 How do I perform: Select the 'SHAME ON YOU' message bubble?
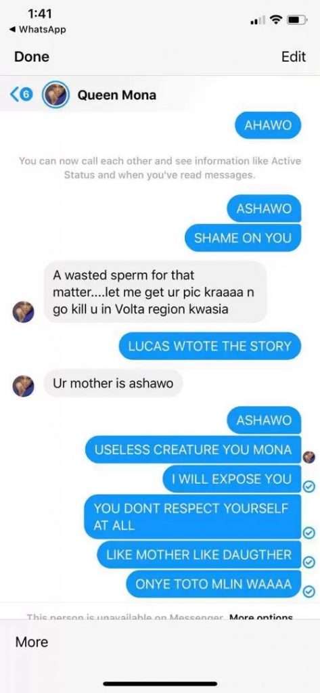pyautogui.click(x=243, y=238)
